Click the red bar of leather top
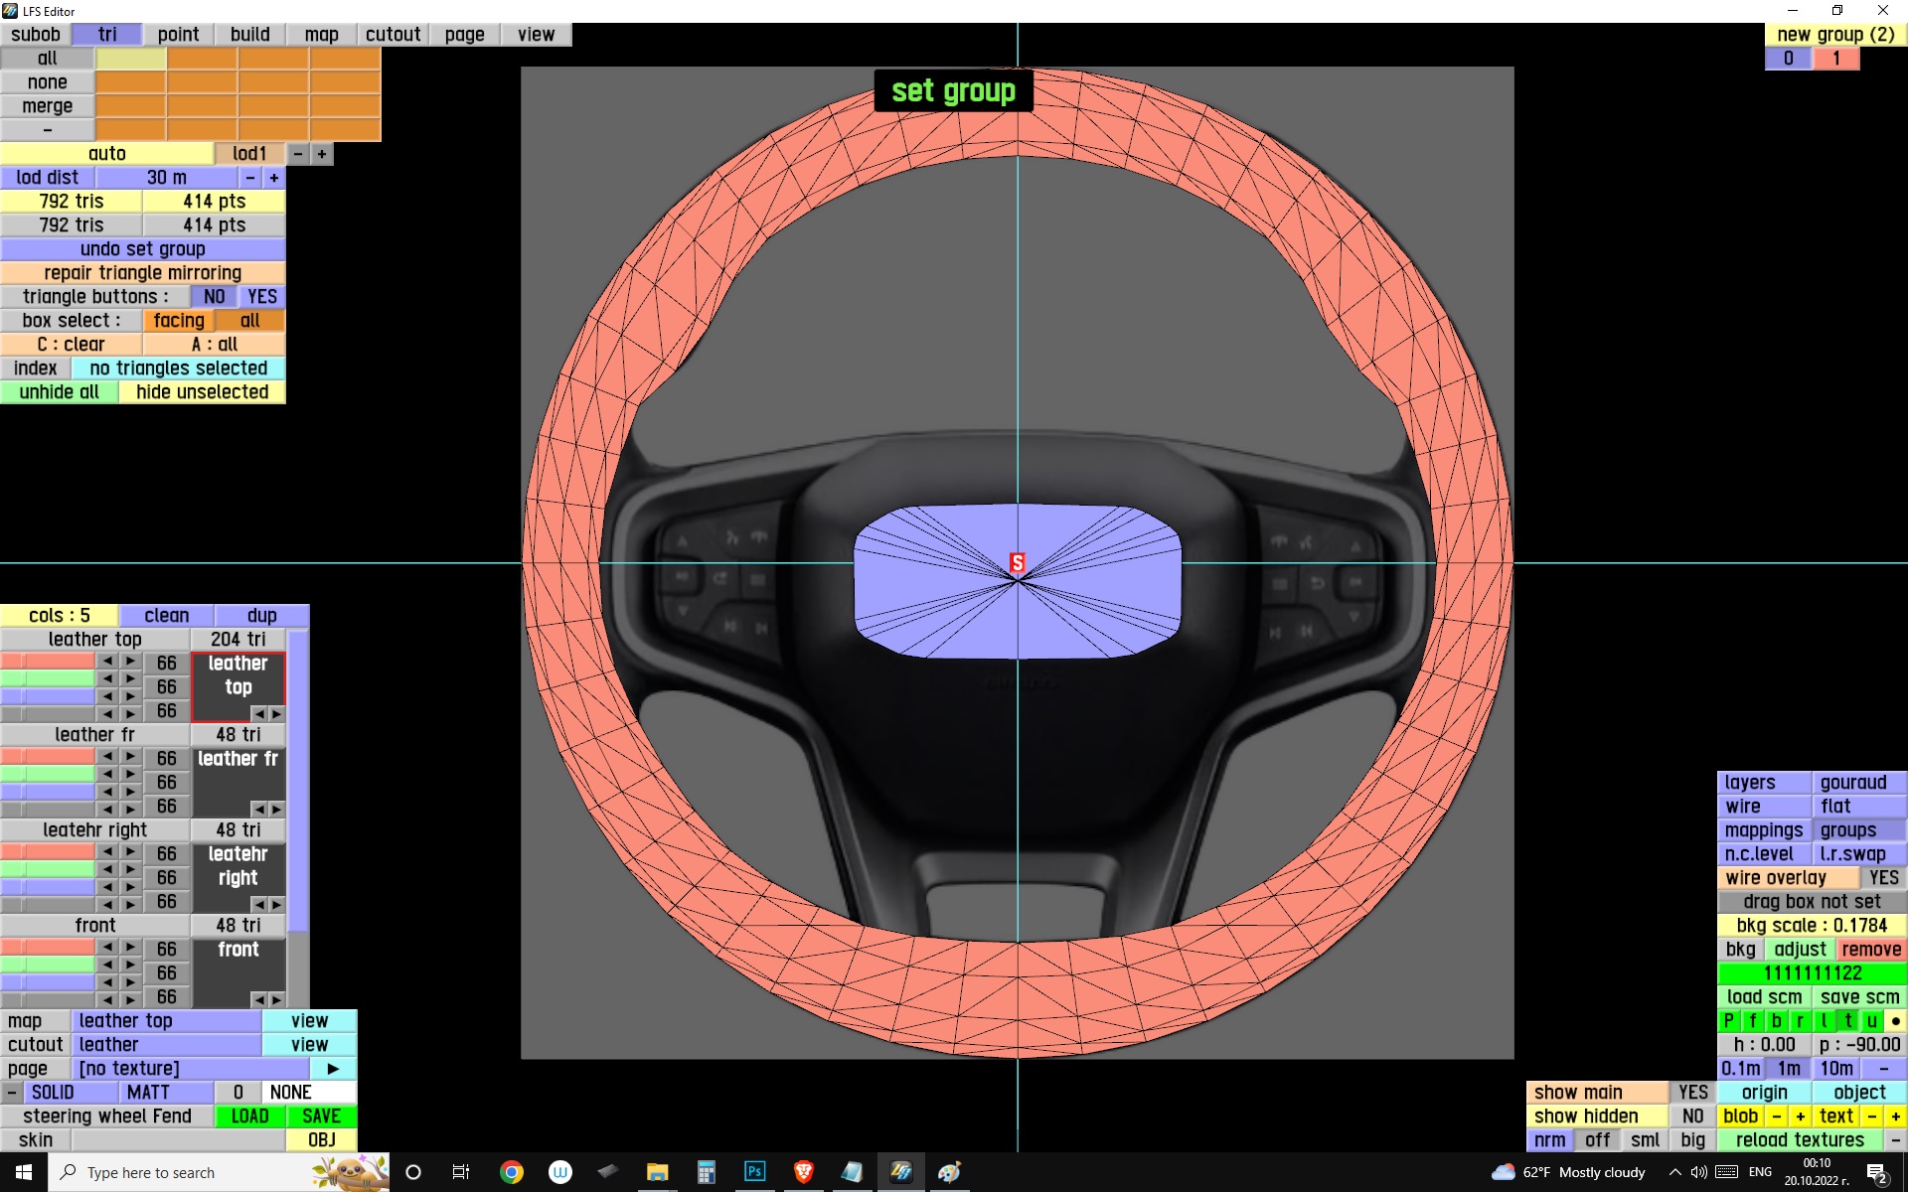This screenshot has height=1192, width=1908. coord(48,662)
